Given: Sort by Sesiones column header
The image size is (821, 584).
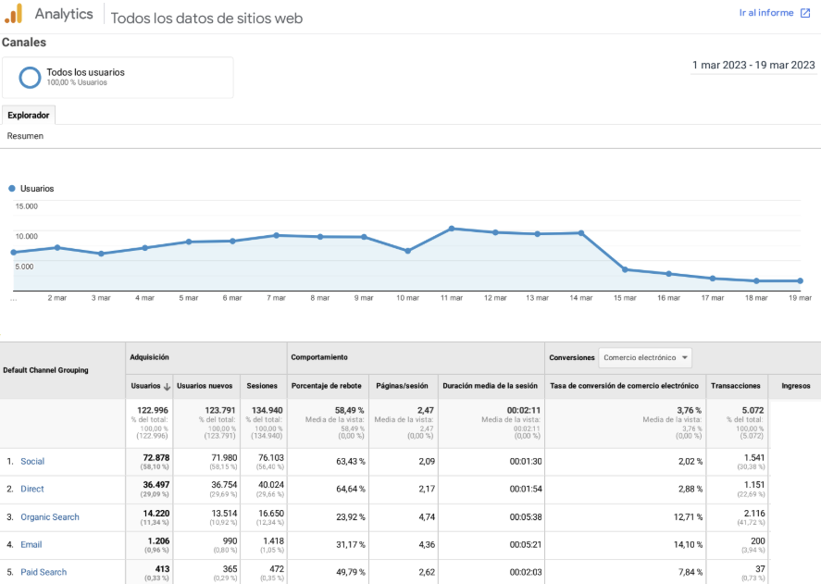Looking at the screenshot, I should [x=261, y=386].
